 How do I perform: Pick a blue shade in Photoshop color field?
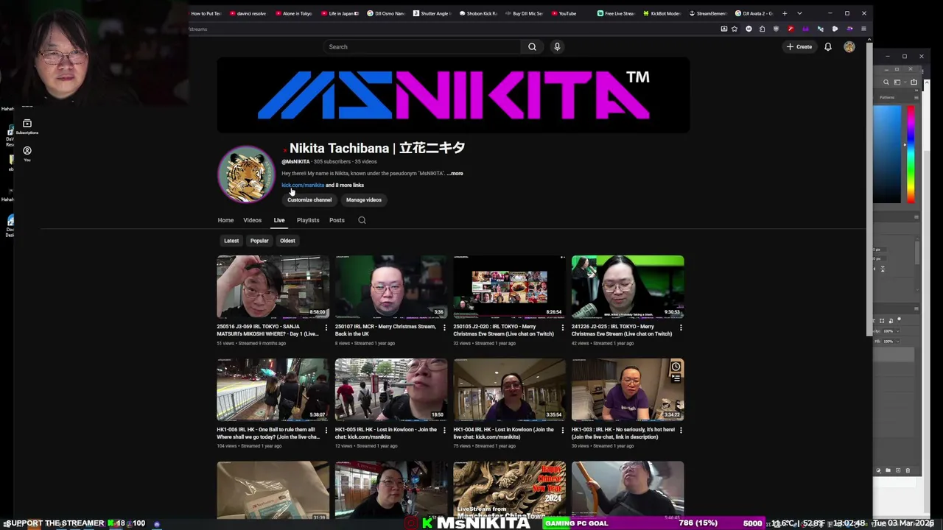[x=887, y=155]
